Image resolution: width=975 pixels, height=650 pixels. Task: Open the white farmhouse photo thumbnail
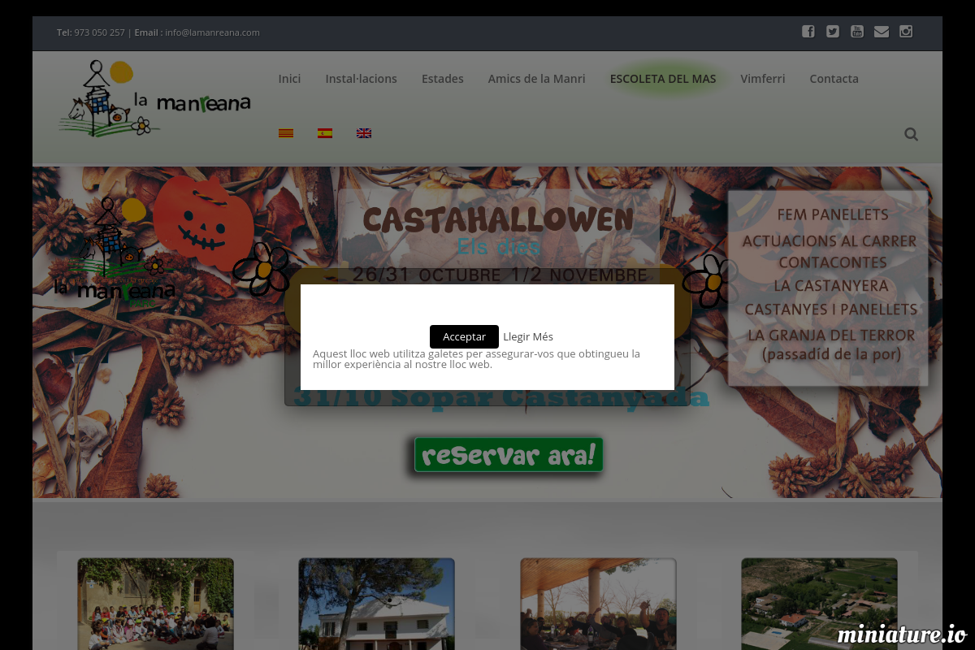coord(376,604)
